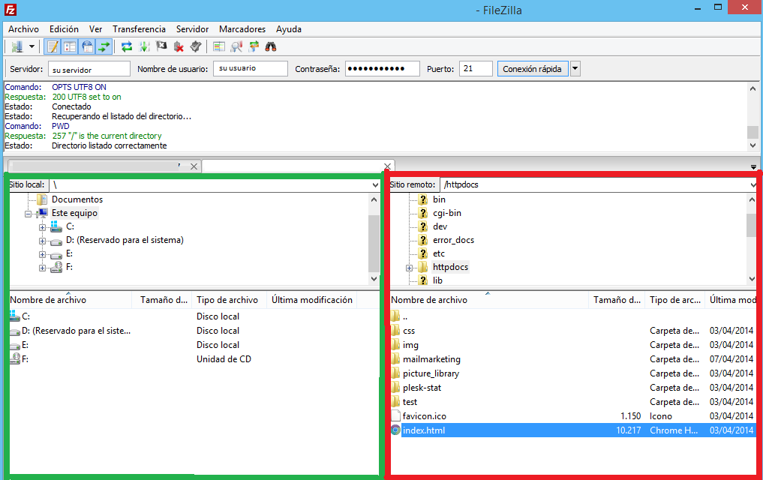
Task: Expand the F: drive tree node
Action: tap(42, 268)
